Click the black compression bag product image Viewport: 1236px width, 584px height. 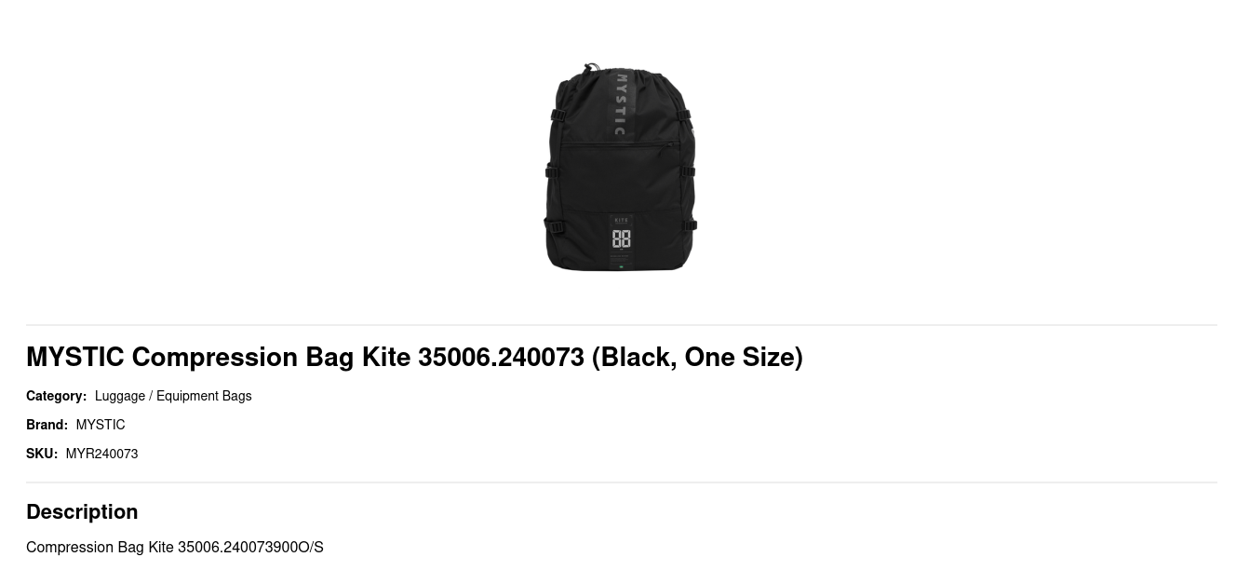coord(621,168)
